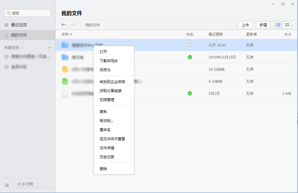Screen dimensions: 298x193
Task: Click the 1月2日 date cell
Action: [x=214, y=94]
